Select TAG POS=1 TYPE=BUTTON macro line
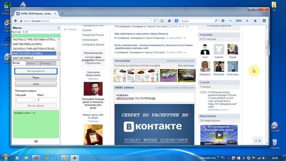 pyautogui.click(x=34, y=49)
